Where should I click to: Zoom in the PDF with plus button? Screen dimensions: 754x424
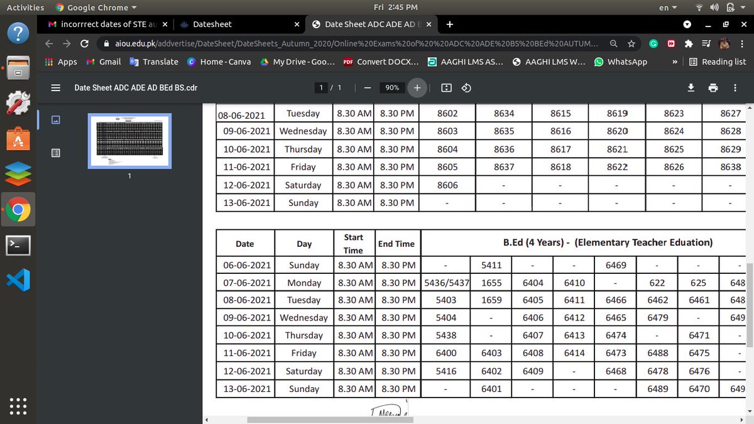tap(417, 88)
